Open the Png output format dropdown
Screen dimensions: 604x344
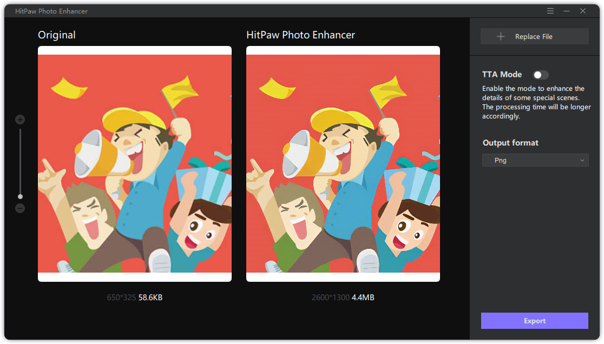click(x=535, y=160)
